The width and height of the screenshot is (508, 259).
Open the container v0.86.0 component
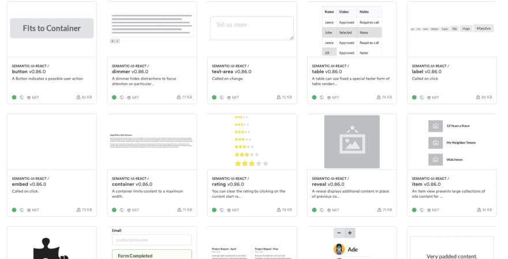(132, 184)
